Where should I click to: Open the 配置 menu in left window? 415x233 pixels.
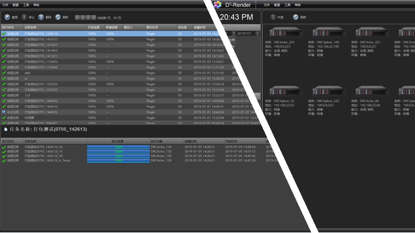[x=16, y=5]
